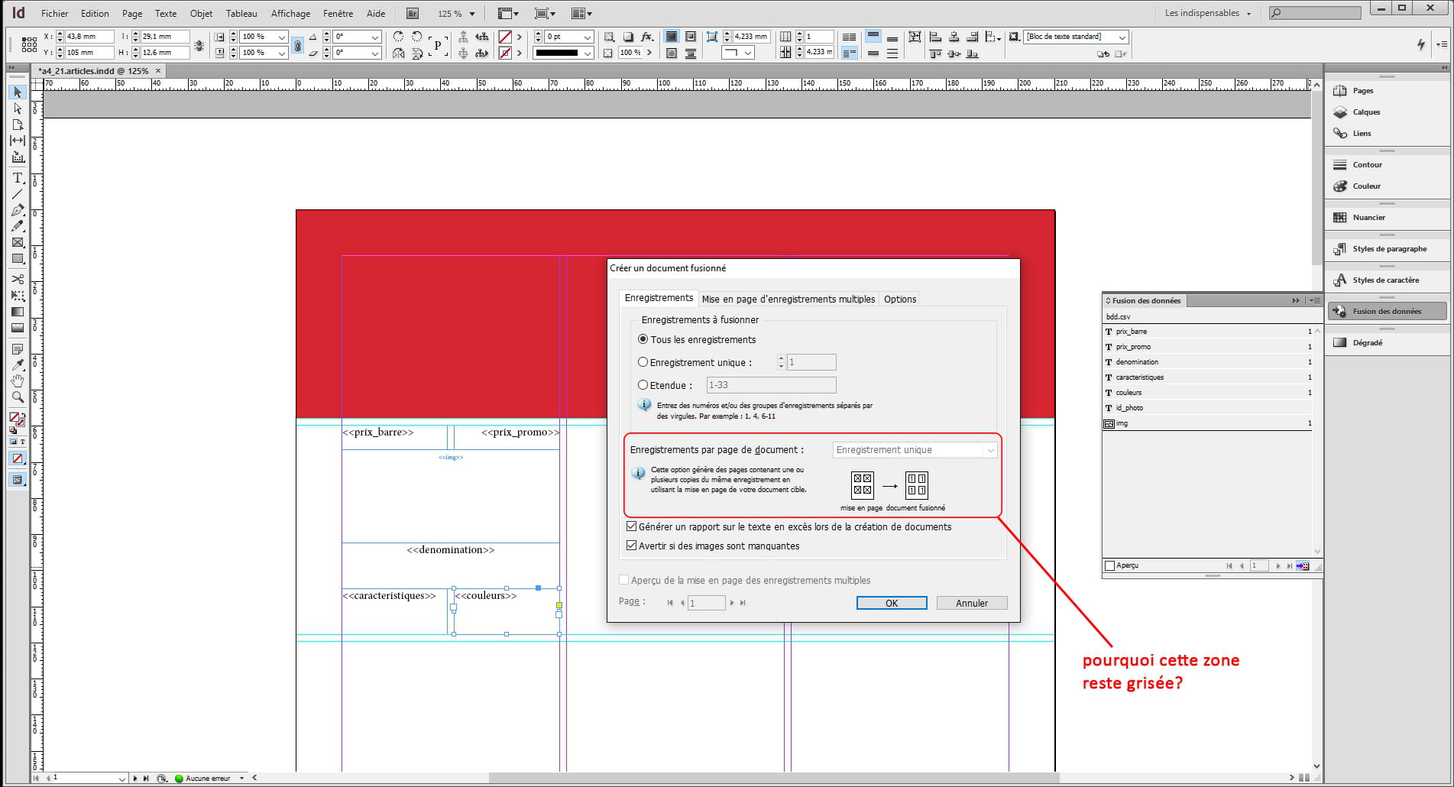Switch to Mise en page d'enregistrements multiples tab

coord(789,299)
